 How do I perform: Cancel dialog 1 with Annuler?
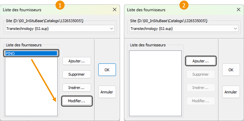point(107,92)
